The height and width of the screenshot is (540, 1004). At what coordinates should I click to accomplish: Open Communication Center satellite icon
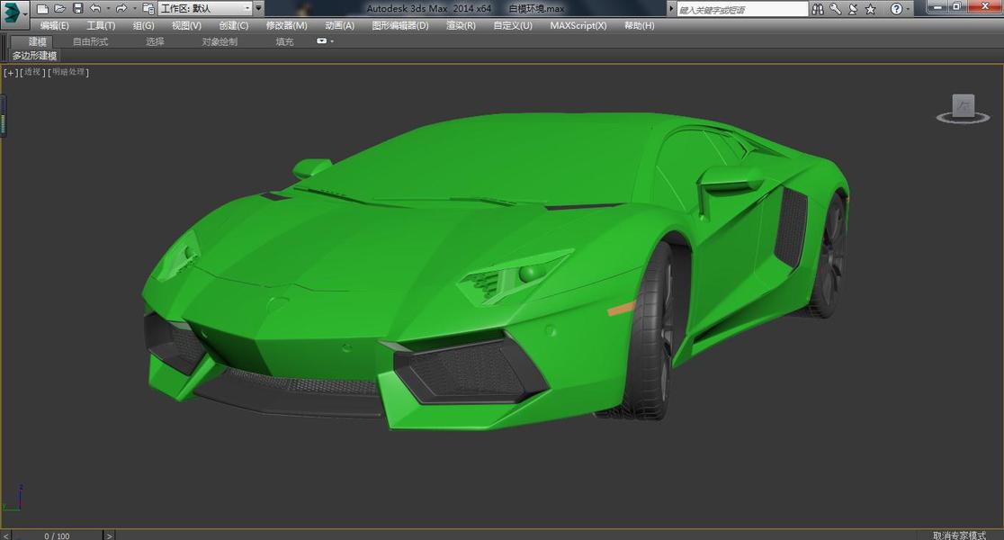(853, 9)
